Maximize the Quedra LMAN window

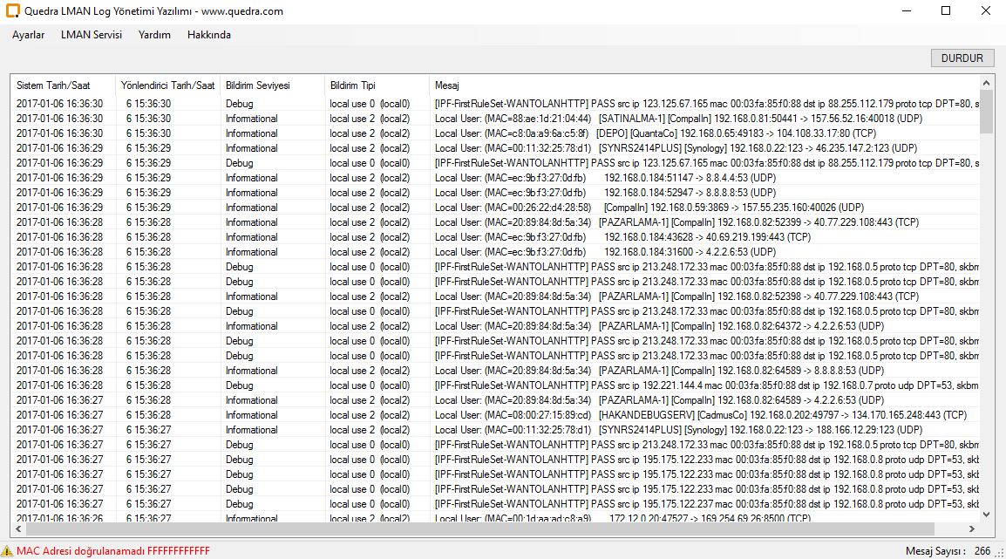(946, 11)
